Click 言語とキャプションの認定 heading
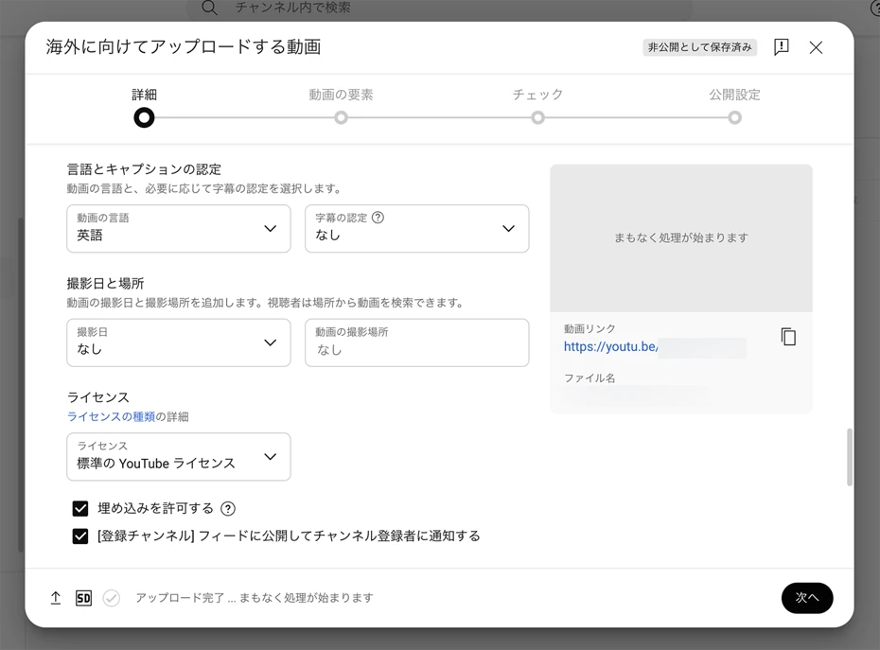Image resolution: width=880 pixels, height=650 pixels. pos(144,169)
